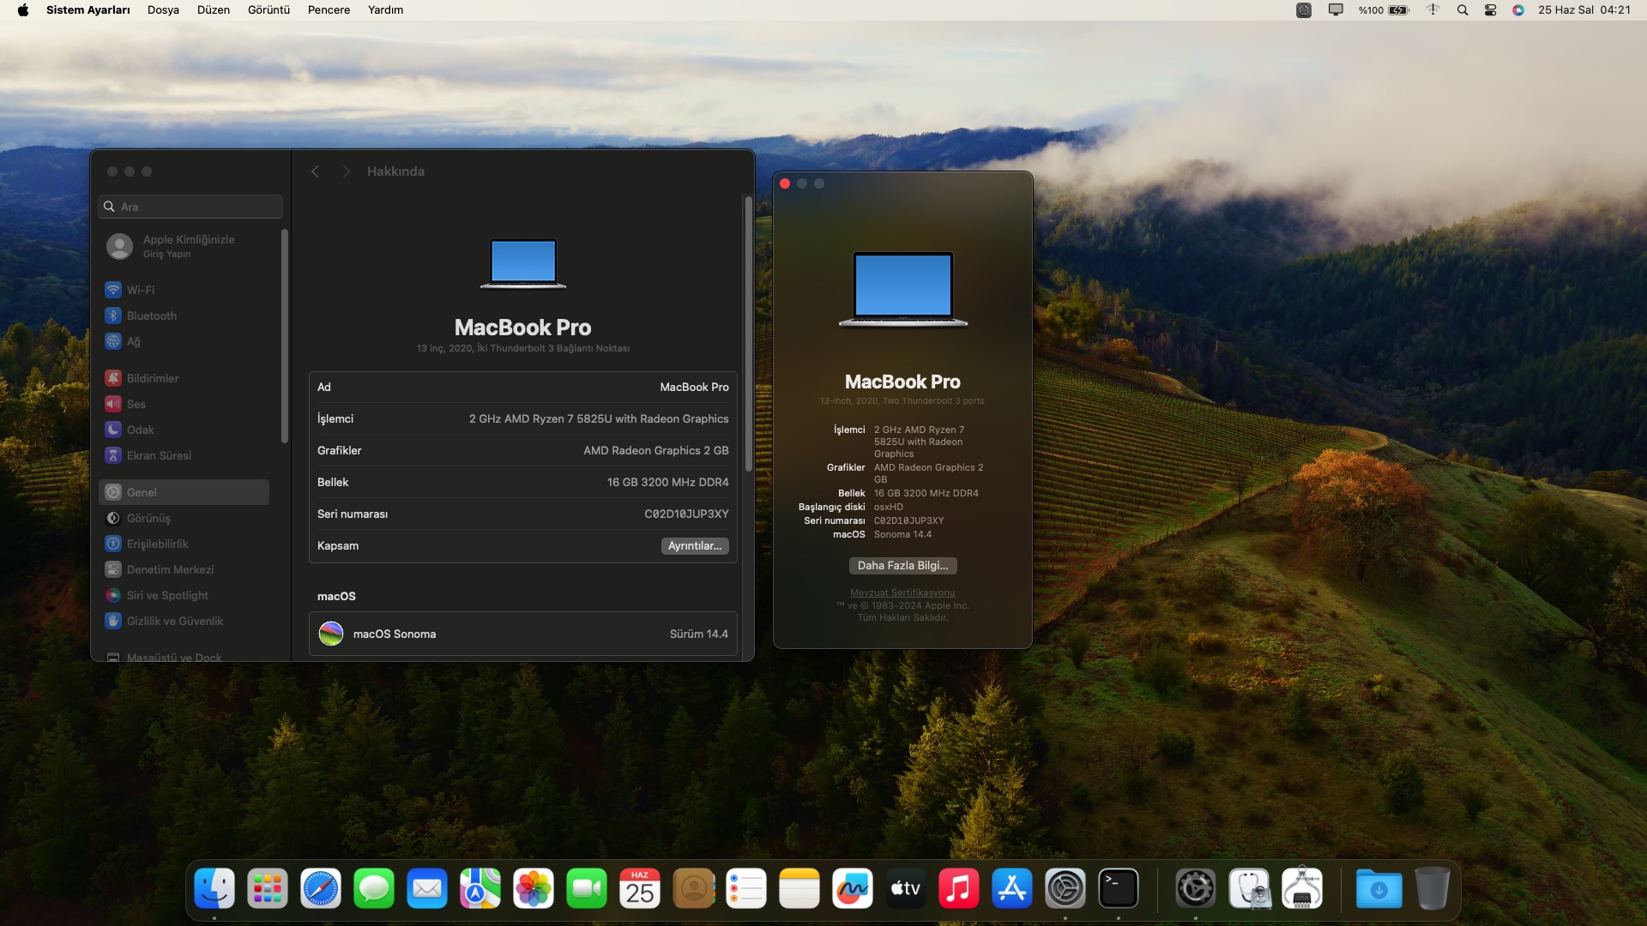Click the settings sidebar scrollbar

tap(285, 334)
